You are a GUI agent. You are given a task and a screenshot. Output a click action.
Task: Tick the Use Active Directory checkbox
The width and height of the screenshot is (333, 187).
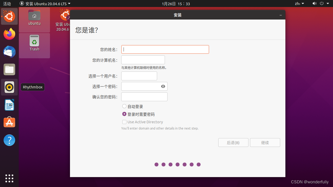click(x=124, y=122)
